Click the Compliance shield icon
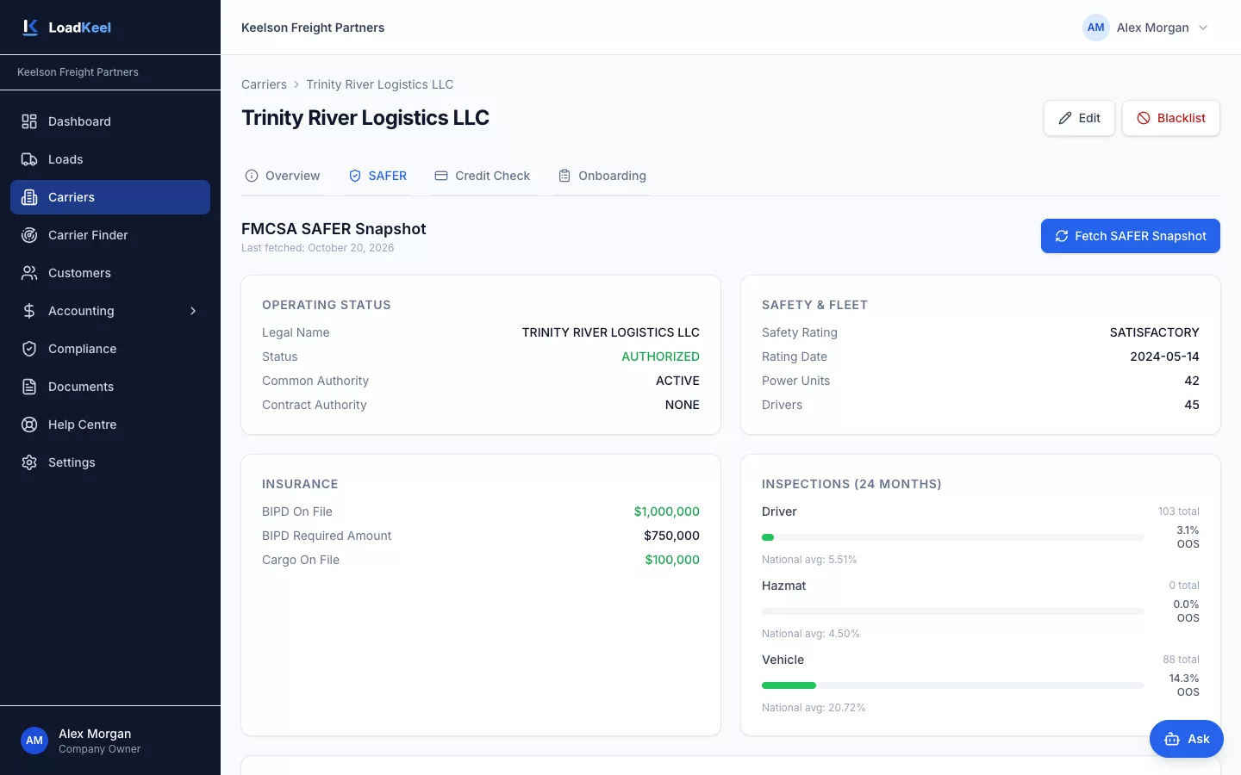Screen dimensions: 1241x775 click(x=29, y=349)
